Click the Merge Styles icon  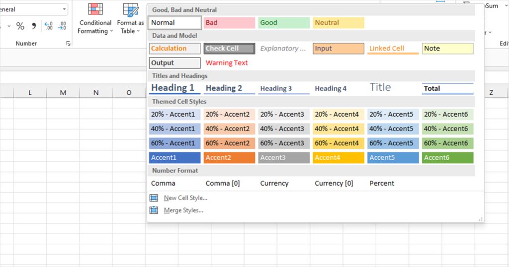coord(154,210)
